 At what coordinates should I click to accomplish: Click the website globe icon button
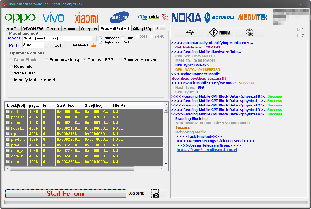(249, 32)
